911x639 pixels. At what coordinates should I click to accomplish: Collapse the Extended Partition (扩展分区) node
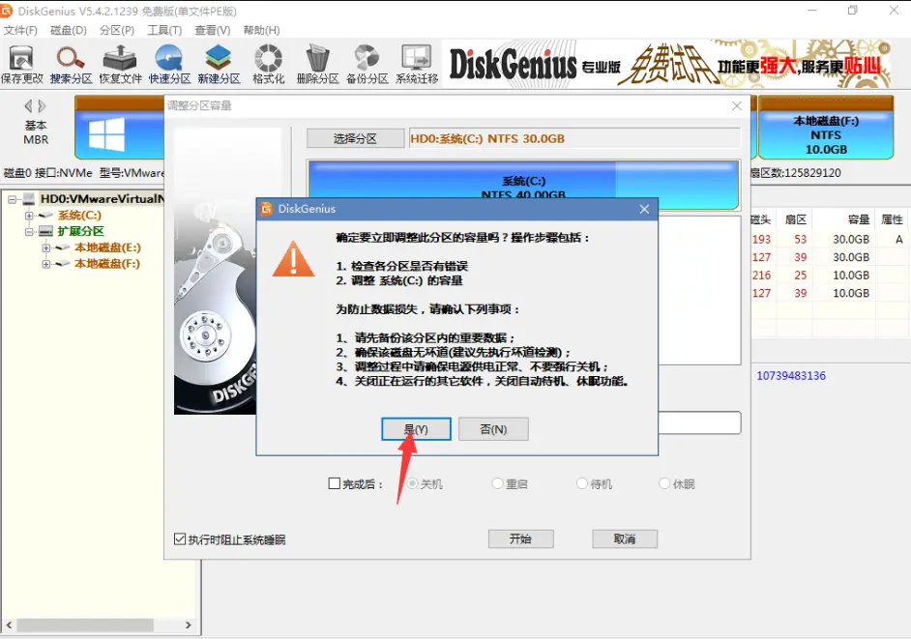(x=28, y=231)
